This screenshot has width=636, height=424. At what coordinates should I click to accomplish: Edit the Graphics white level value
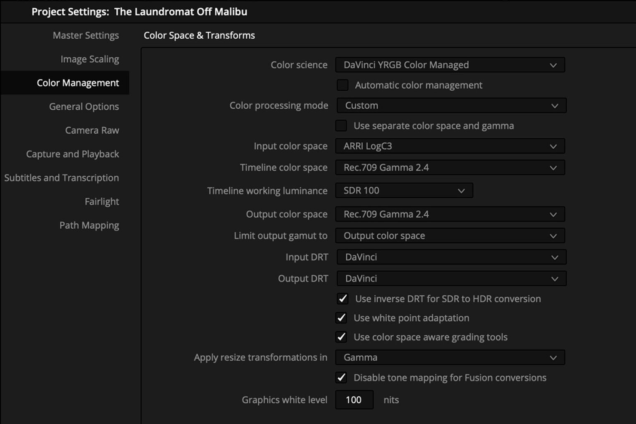(354, 400)
